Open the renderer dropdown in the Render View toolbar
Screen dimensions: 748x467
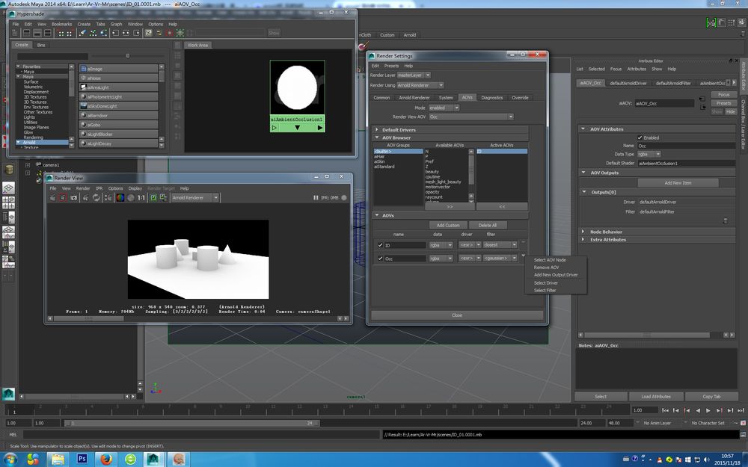[194, 198]
